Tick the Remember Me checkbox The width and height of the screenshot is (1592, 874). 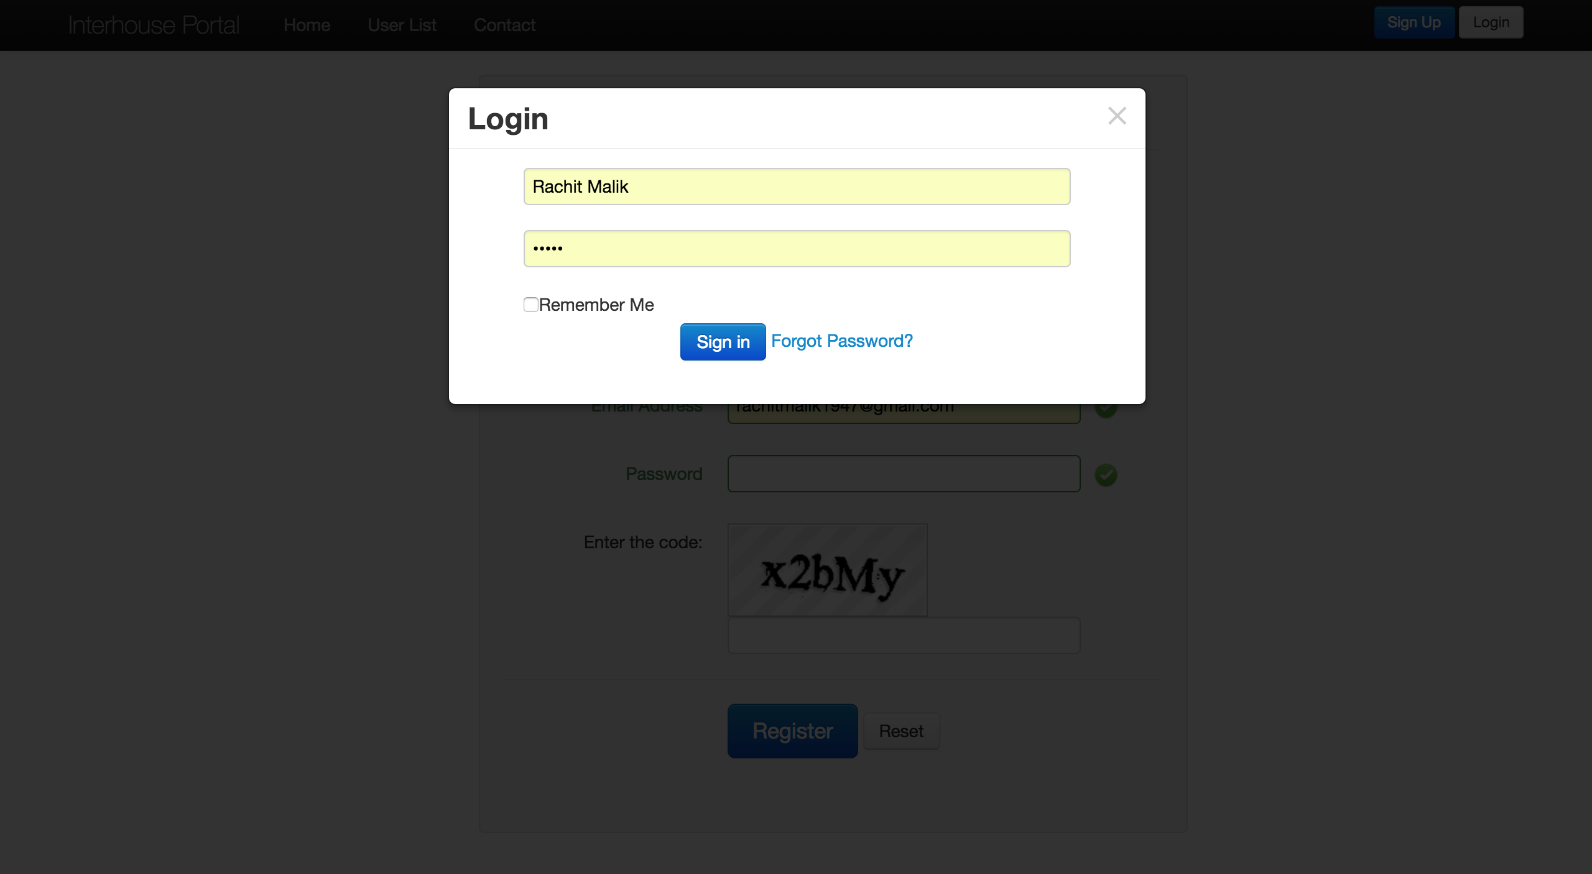[x=530, y=305]
